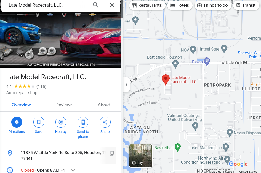Click the search box text field
The image size is (261, 173).
coord(48,5)
